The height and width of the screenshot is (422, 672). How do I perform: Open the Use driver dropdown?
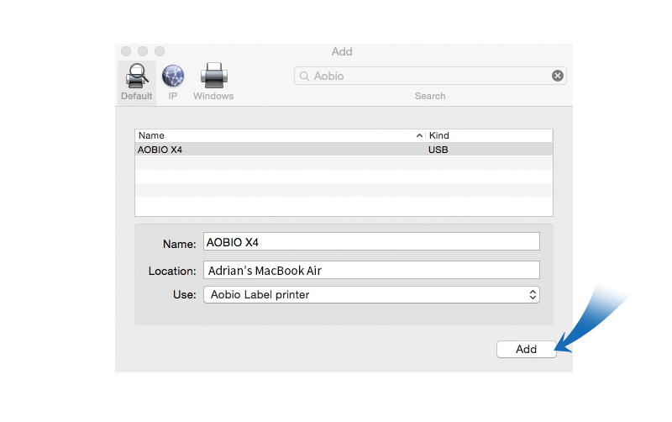point(371,294)
